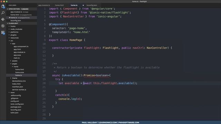Open ionic.config.json in the file tree
Screen dimensions: 221x124
point(17,104)
